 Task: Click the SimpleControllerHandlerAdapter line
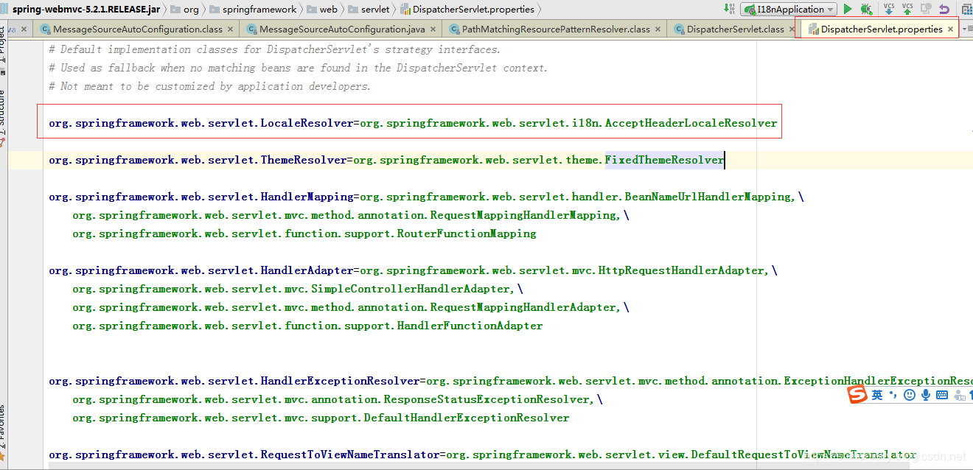298,289
